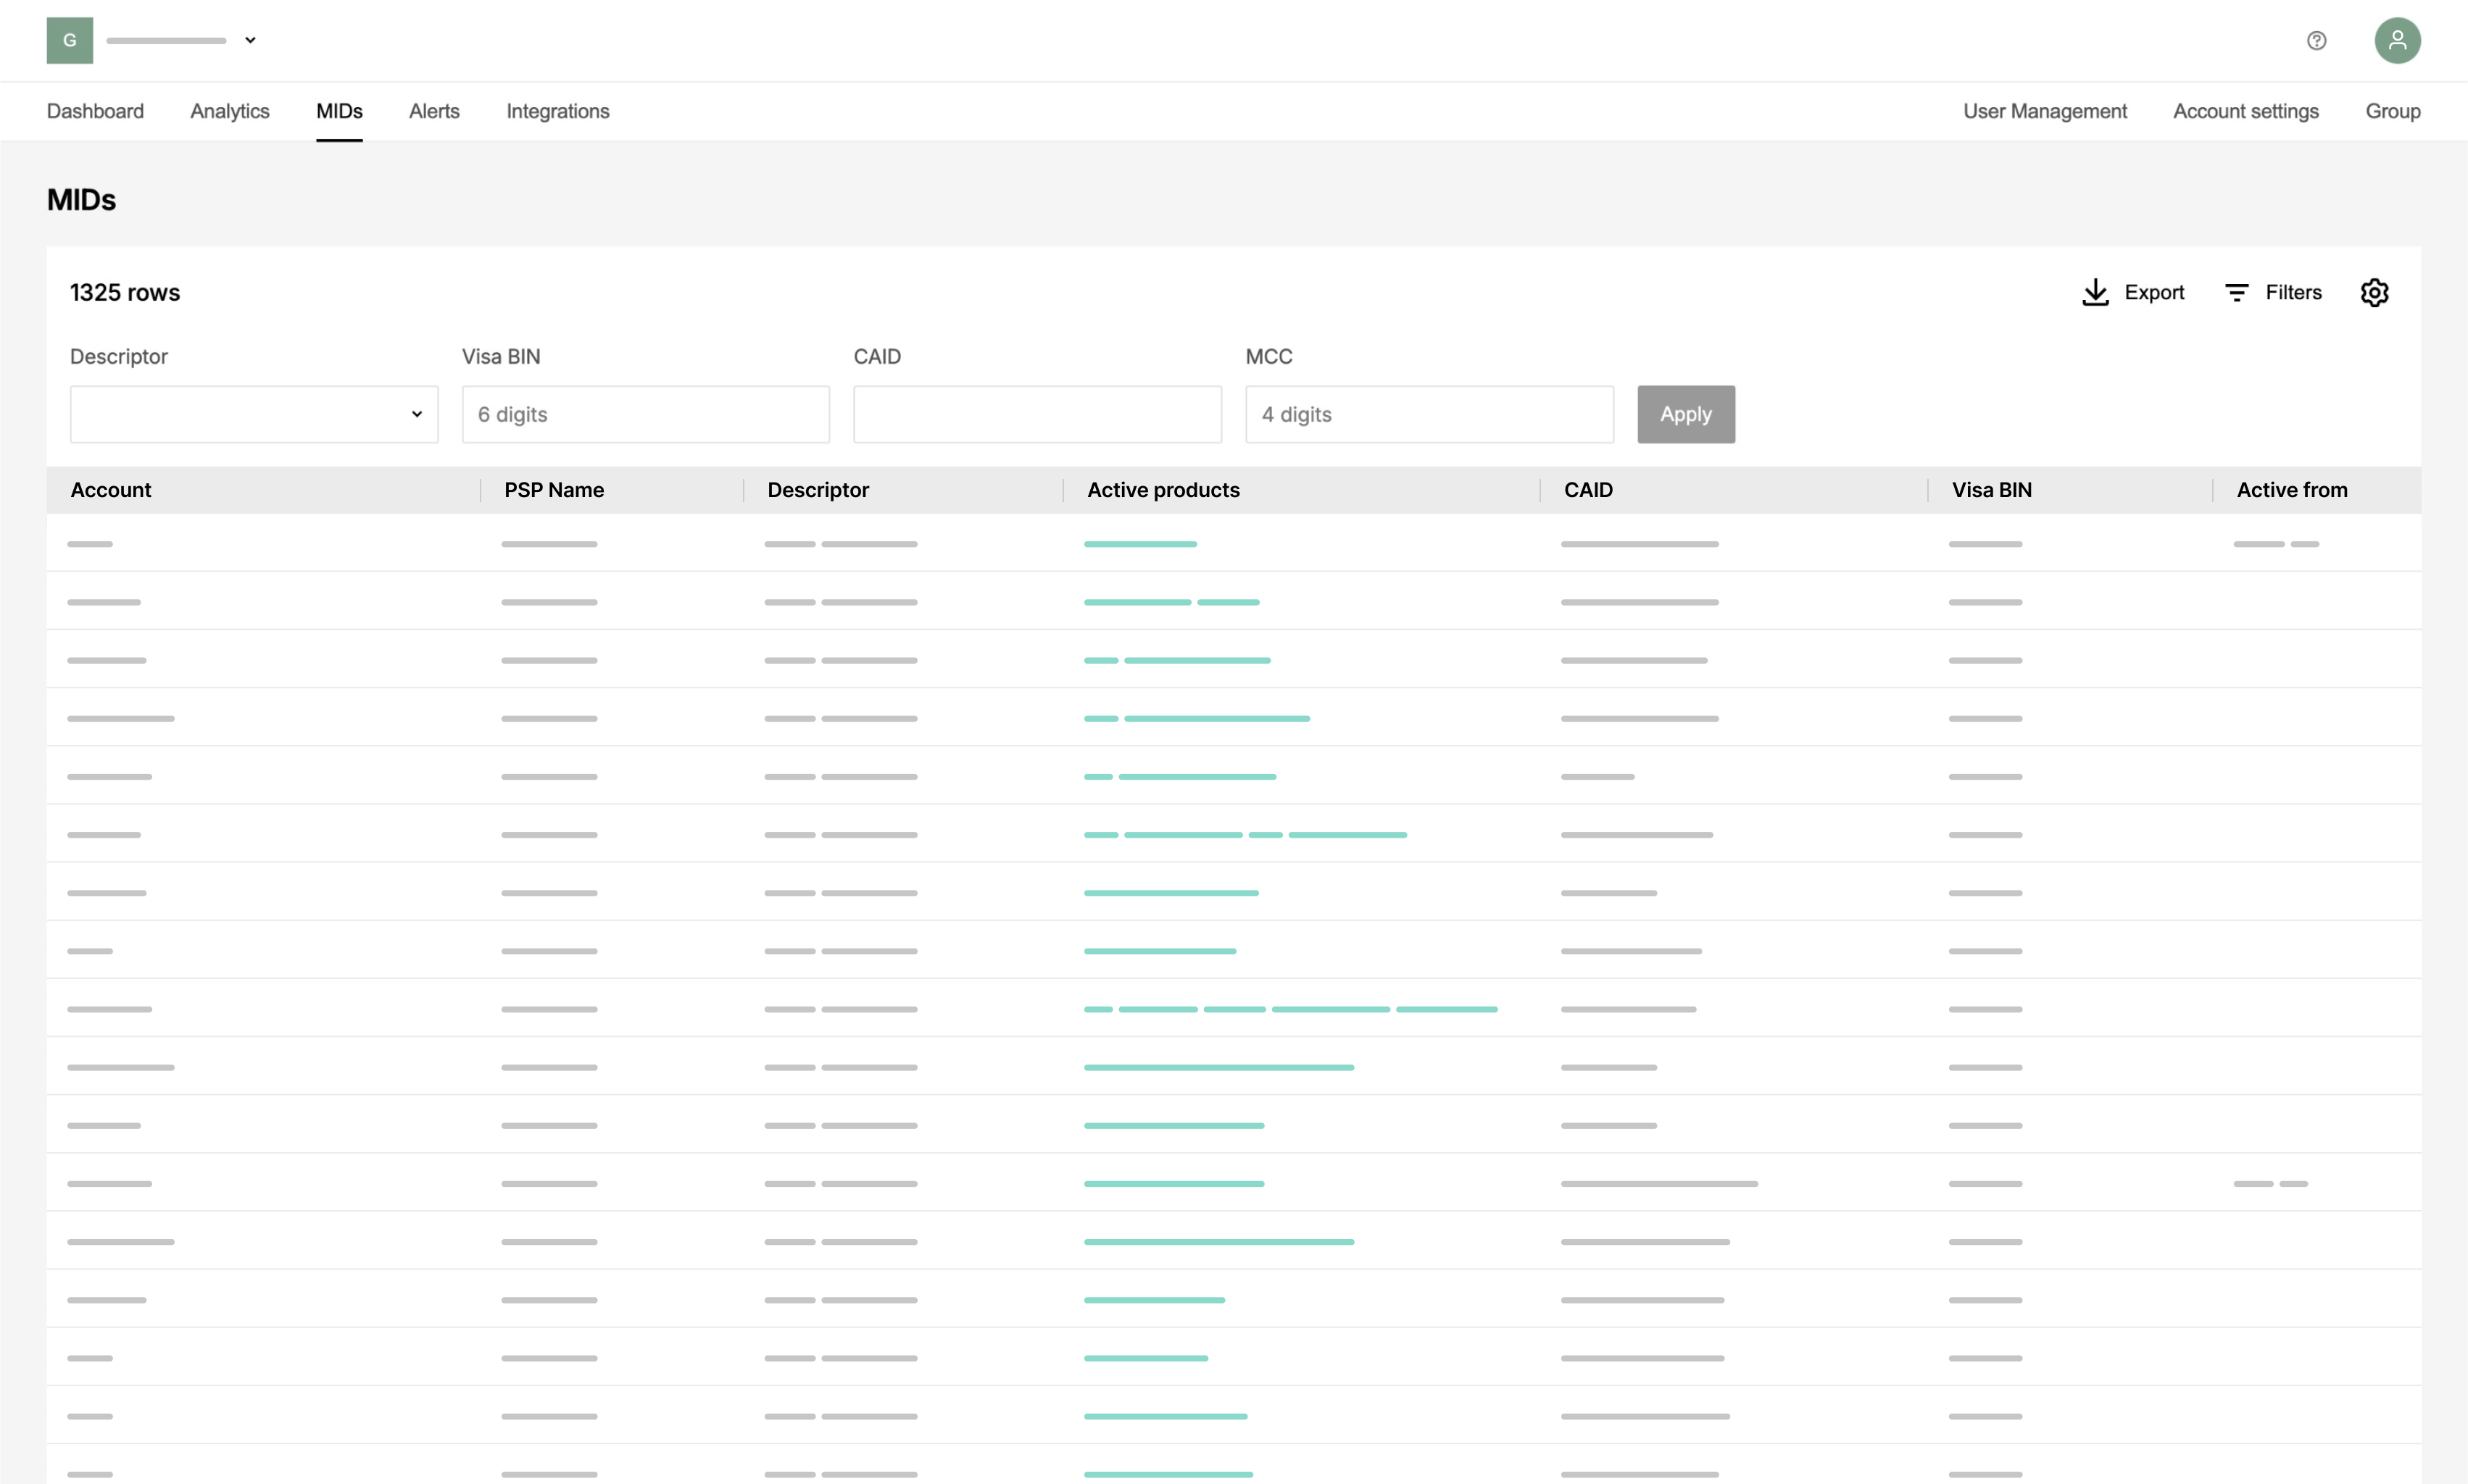
Task: Sort by the CAID column header
Action: coord(1588,490)
